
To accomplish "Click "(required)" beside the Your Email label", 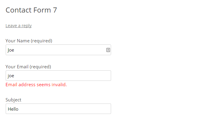I will (x=40, y=67).
